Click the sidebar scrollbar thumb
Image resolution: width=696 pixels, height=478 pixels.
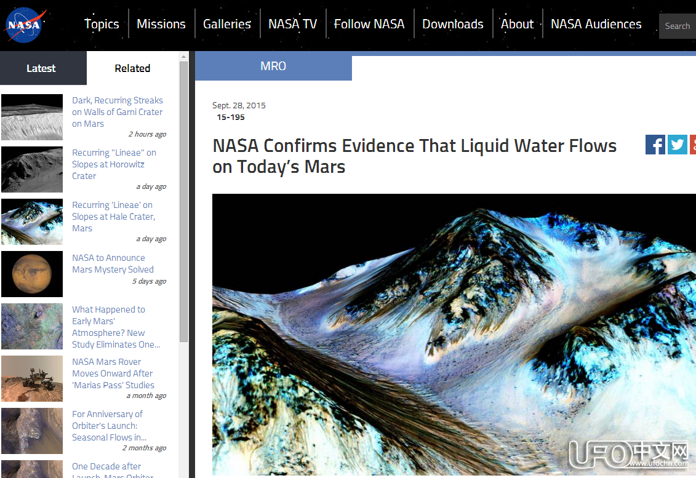(183, 202)
